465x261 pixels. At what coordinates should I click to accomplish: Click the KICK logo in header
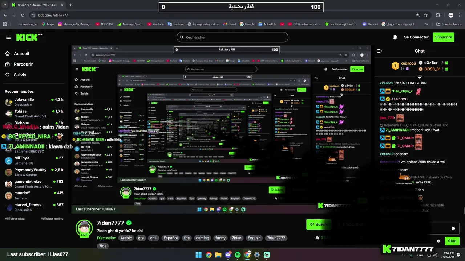[29, 37]
